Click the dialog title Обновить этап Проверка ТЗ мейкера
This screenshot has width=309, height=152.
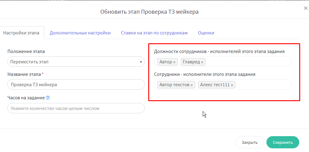[x=149, y=12]
